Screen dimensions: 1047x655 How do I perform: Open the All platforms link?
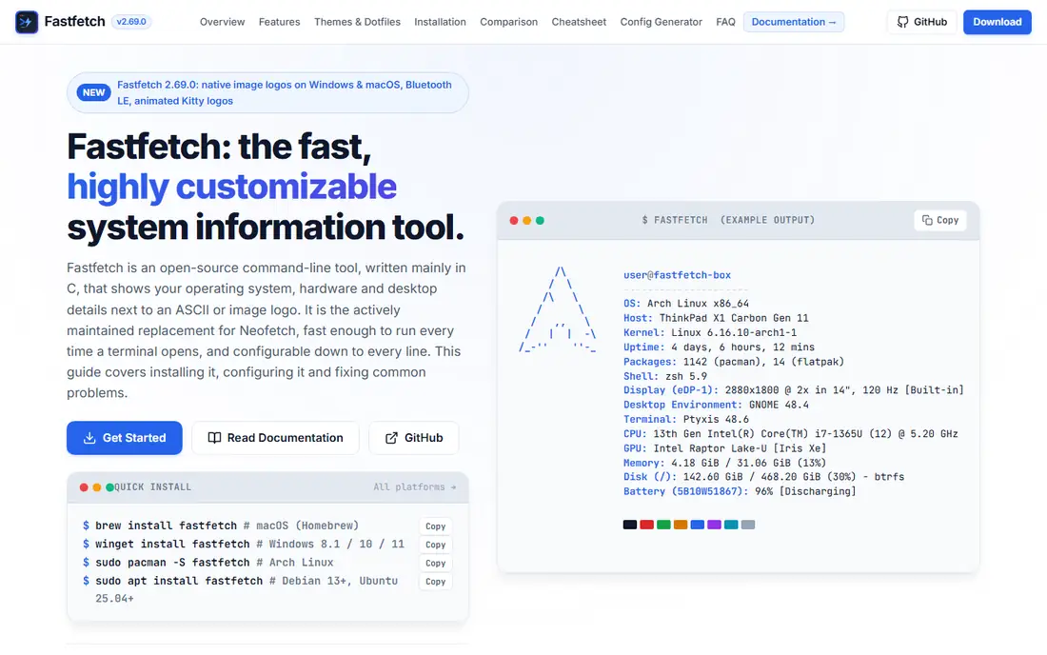click(x=415, y=486)
